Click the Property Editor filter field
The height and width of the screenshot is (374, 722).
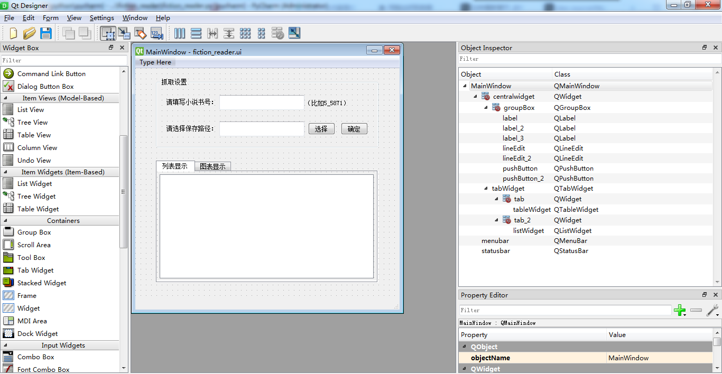coord(565,310)
